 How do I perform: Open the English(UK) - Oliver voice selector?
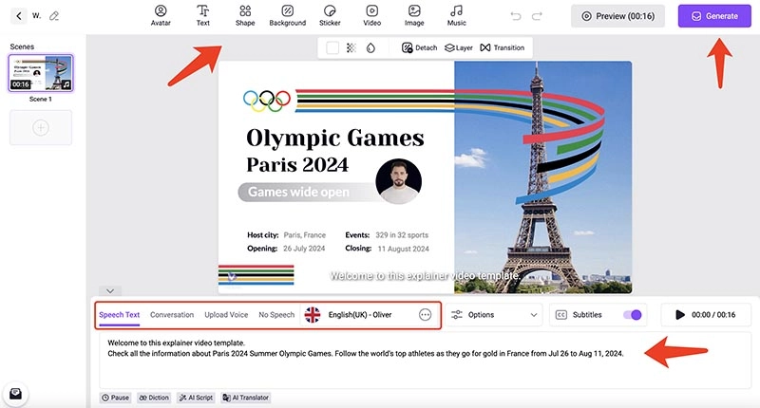tap(359, 315)
